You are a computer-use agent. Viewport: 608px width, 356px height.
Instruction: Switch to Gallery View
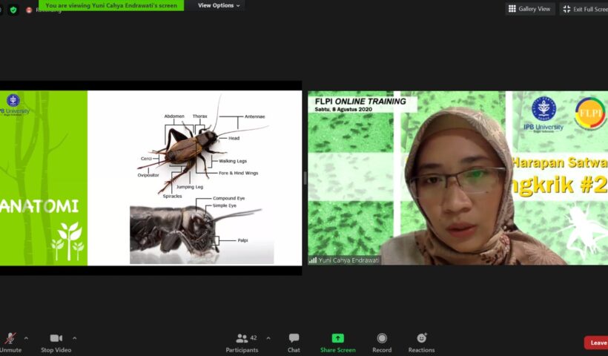530,9
